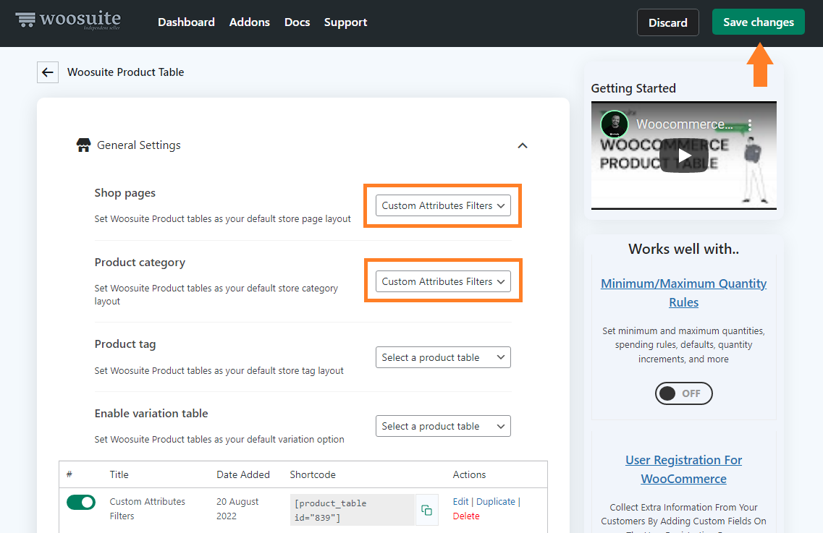Click the Woosuite logo
The width and height of the screenshot is (823, 533).
pyautogui.click(x=68, y=20)
